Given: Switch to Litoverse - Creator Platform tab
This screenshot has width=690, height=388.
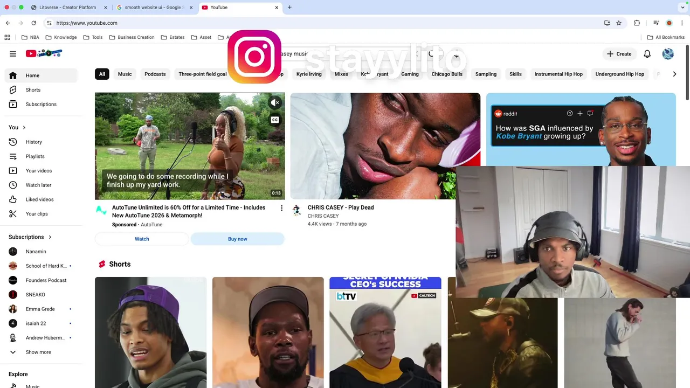Looking at the screenshot, I should [67, 8].
